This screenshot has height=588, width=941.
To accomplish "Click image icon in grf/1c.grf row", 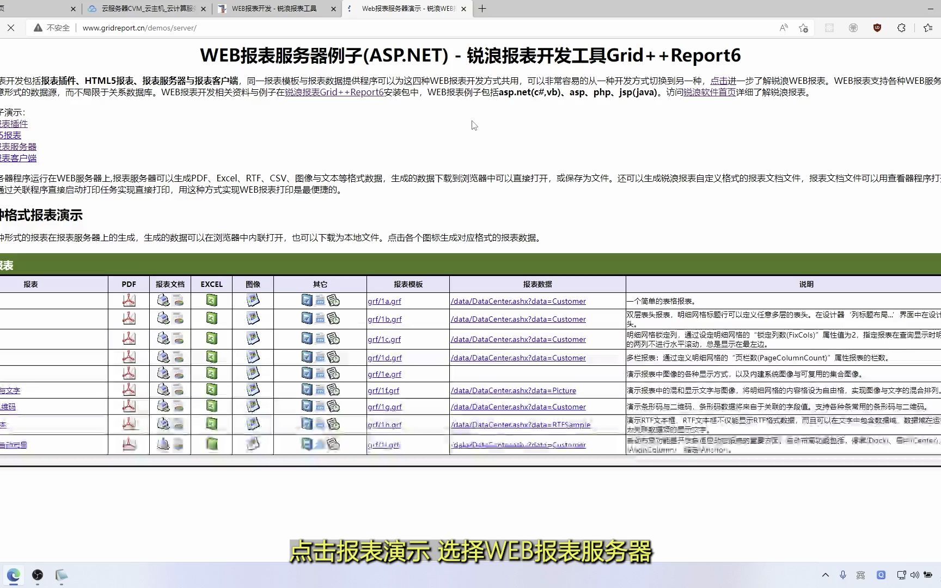I will coord(253,339).
